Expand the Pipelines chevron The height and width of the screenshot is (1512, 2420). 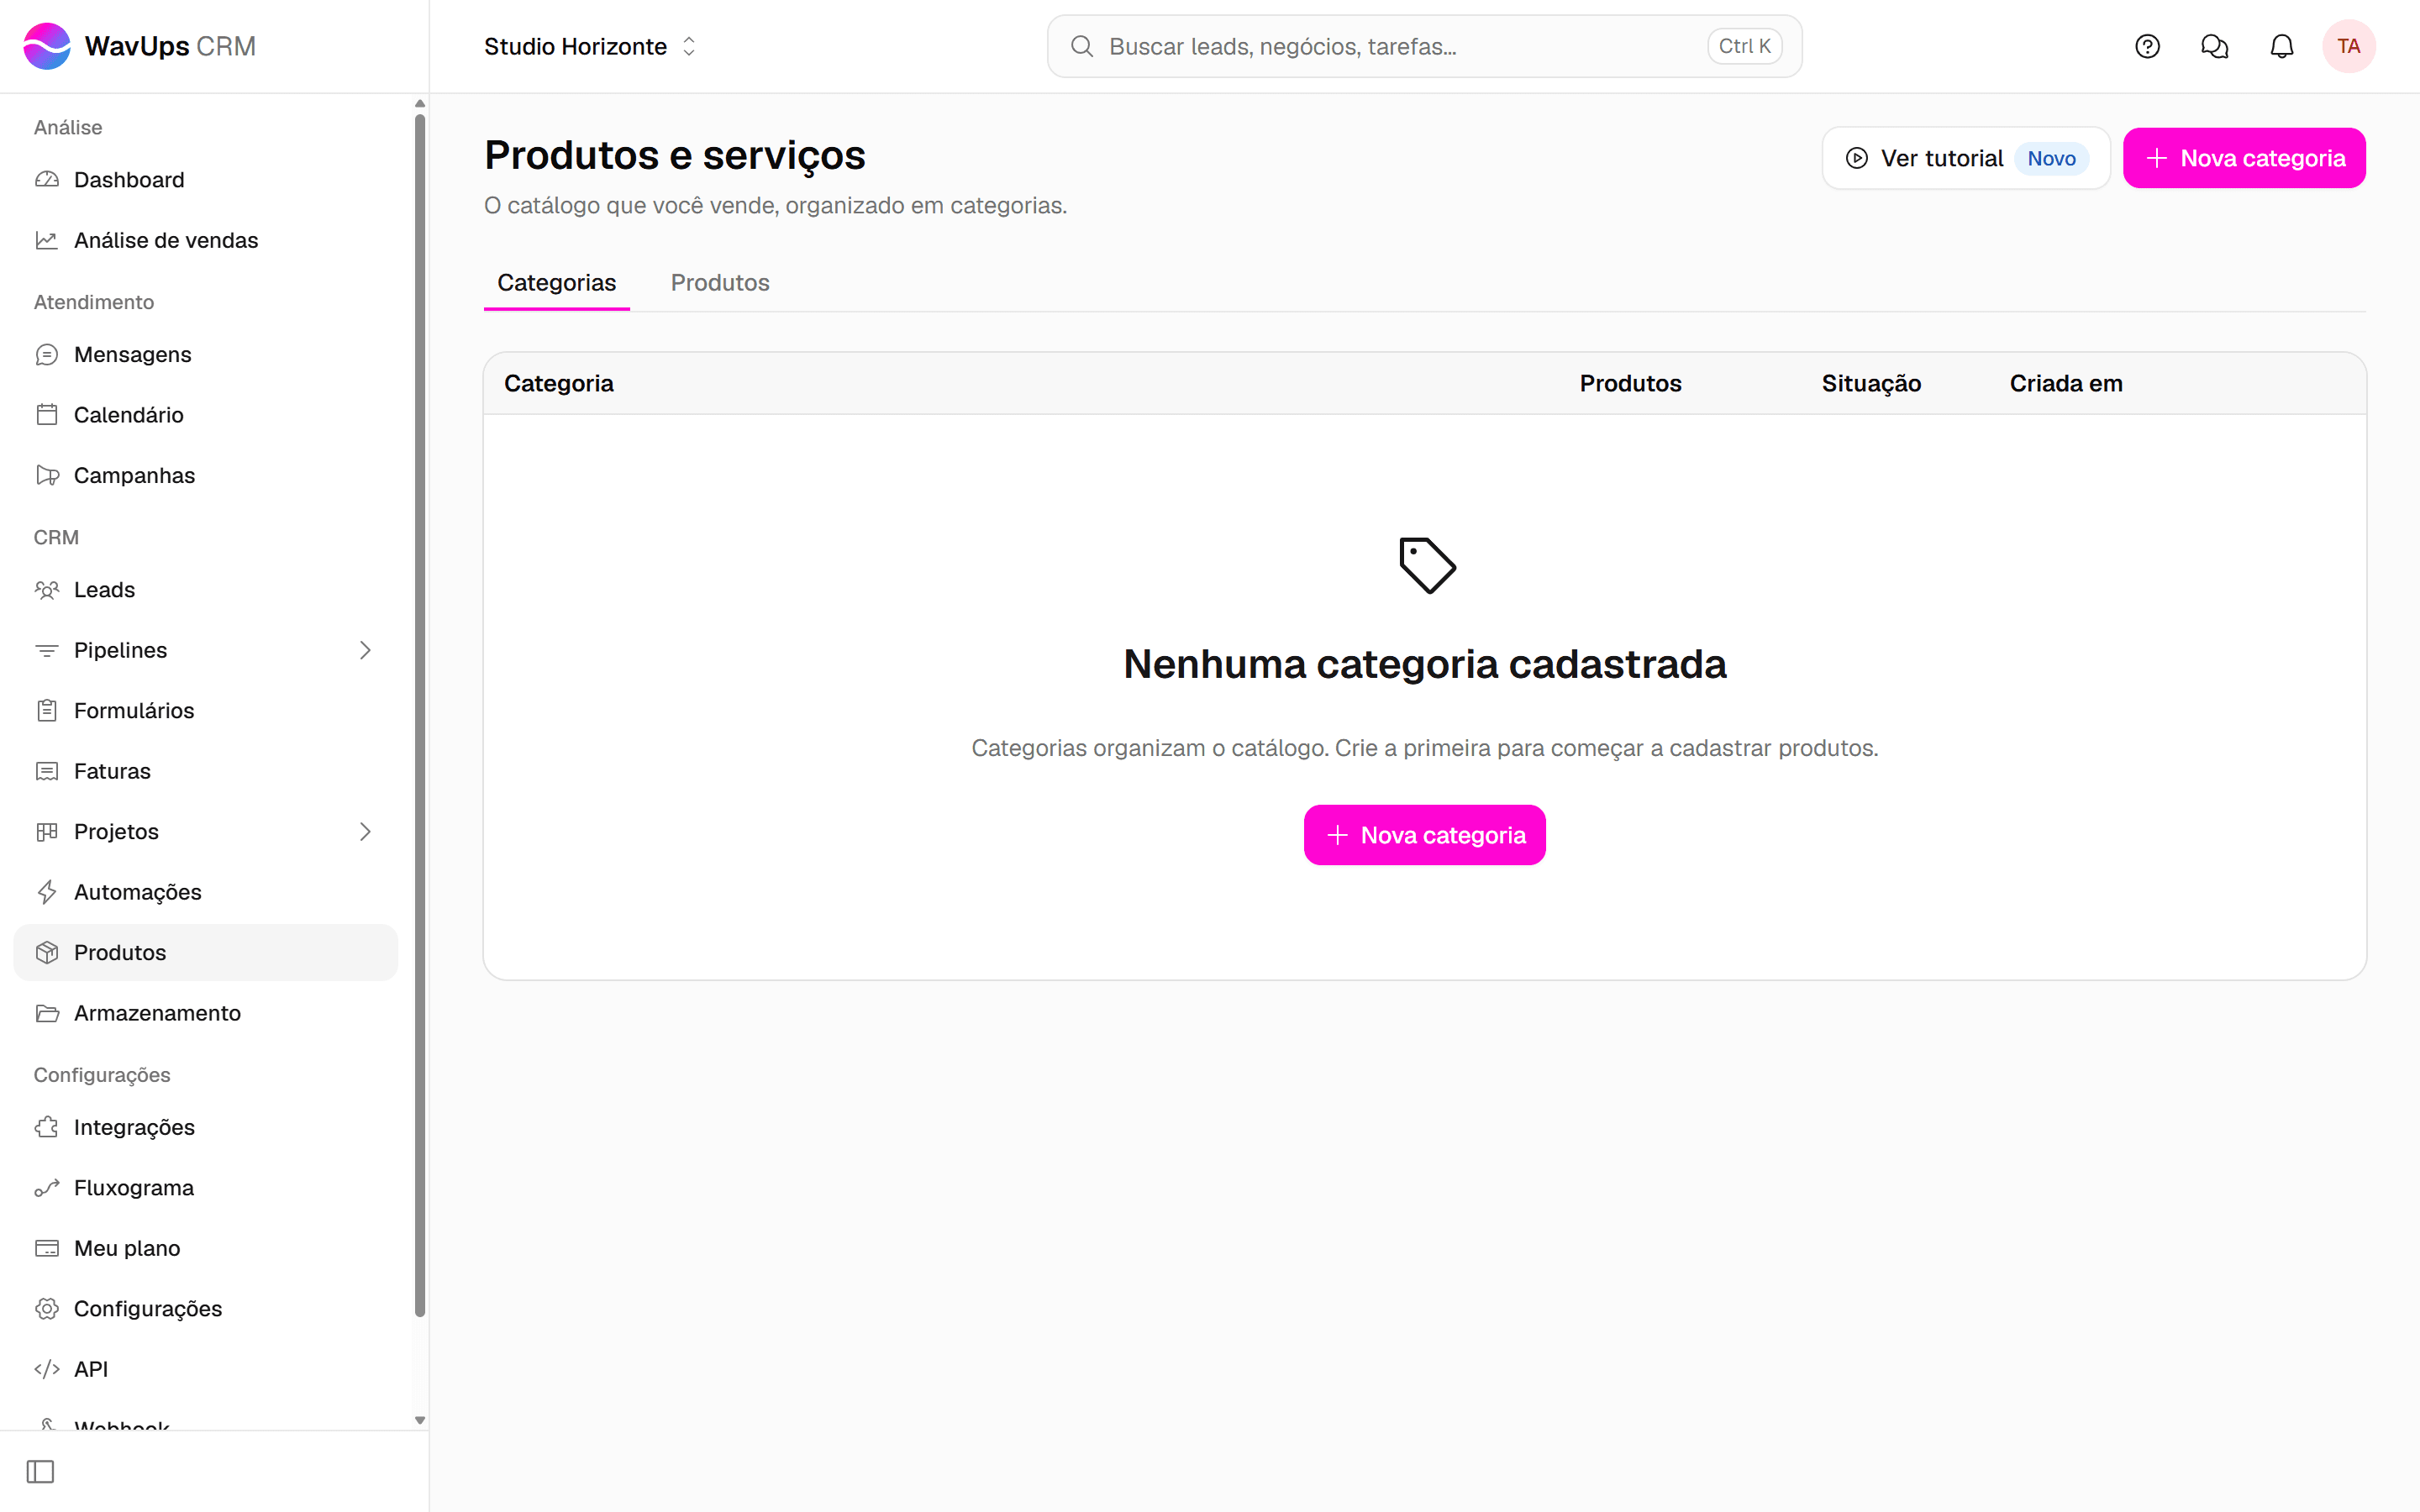point(365,650)
